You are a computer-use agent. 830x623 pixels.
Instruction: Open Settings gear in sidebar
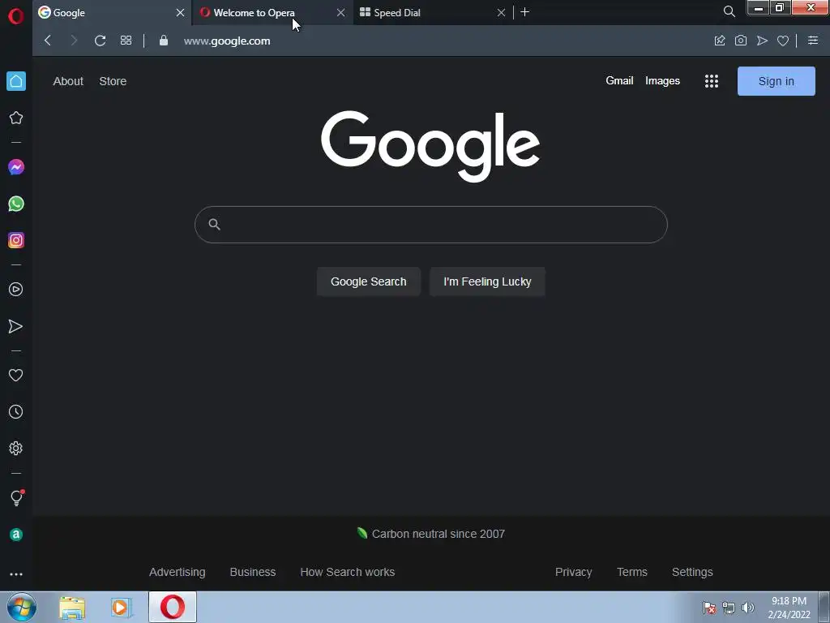click(16, 448)
